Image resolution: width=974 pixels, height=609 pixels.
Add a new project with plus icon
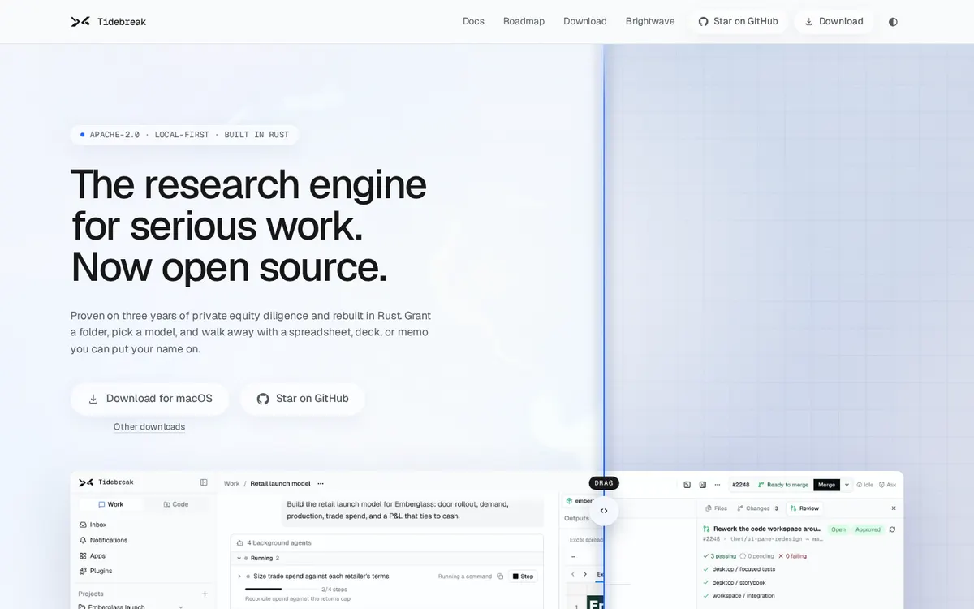(205, 594)
